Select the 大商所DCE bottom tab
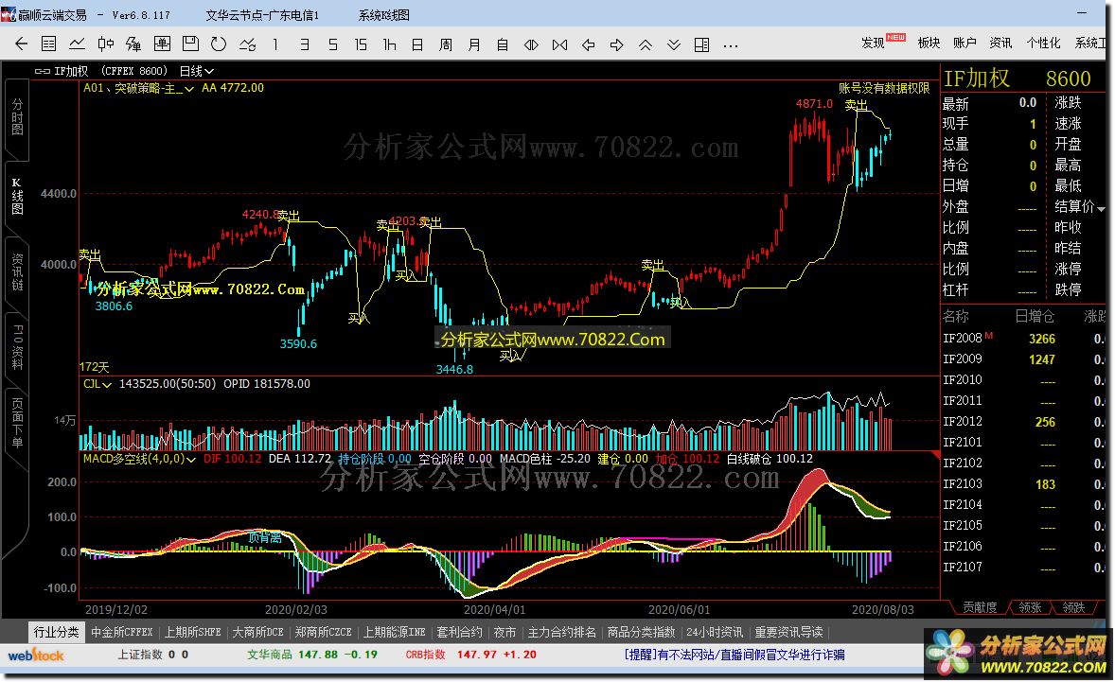The height and width of the screenshot is (682, 1115). pyautogui.click(x=257, y=632)
